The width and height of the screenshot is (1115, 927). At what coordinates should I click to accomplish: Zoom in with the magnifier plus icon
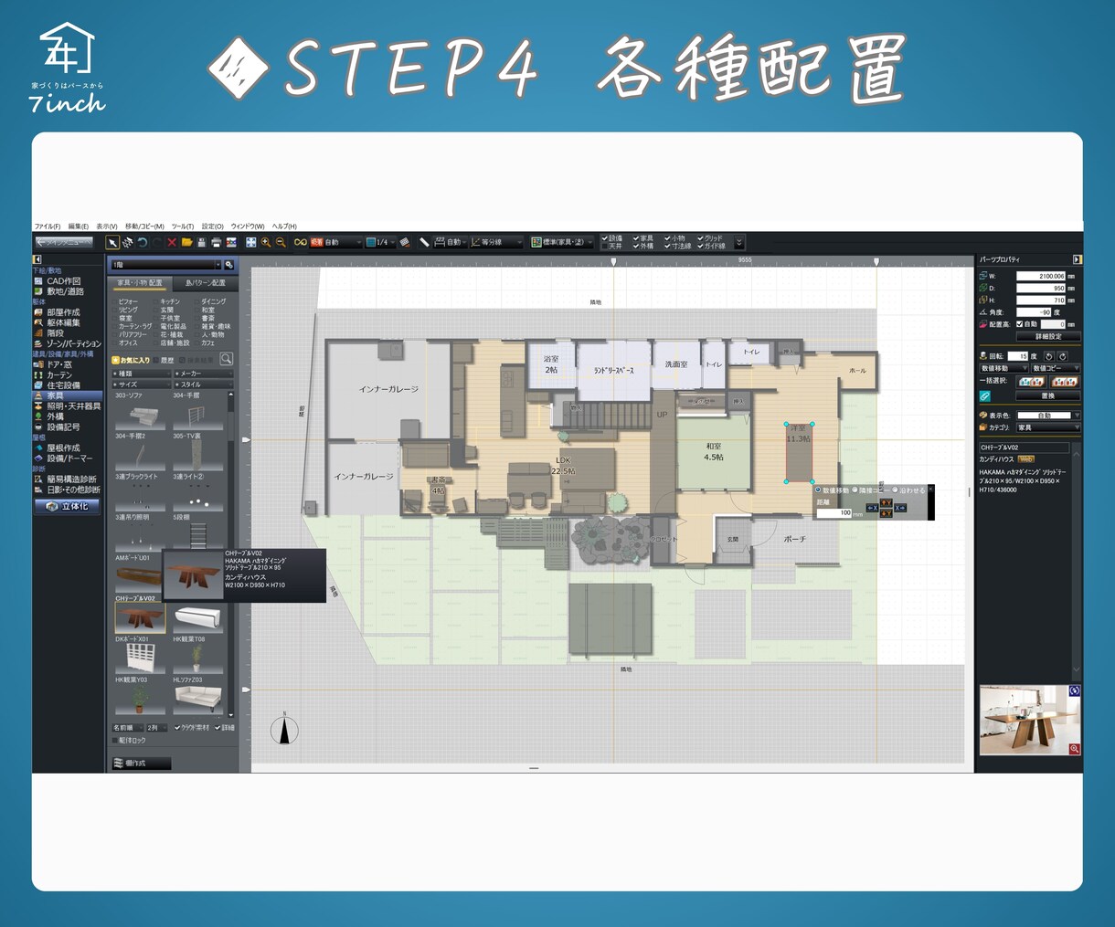(x=265, y=242)
